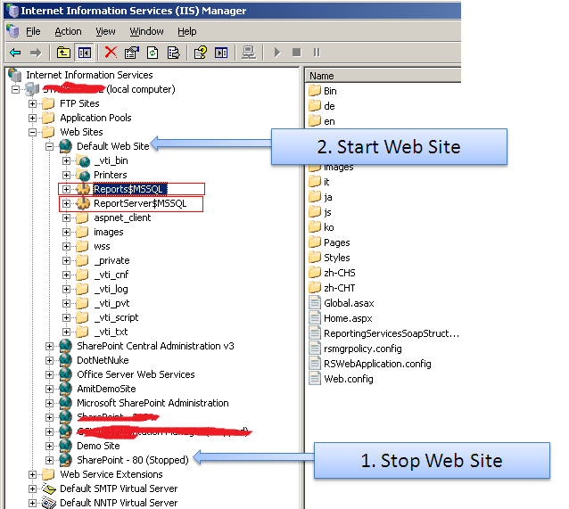Select Home.aspx in the file list
Screen dimensions: 569x509
click(x=348, y=318)
